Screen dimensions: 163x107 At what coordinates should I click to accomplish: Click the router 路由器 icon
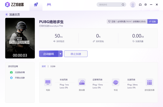82,82
